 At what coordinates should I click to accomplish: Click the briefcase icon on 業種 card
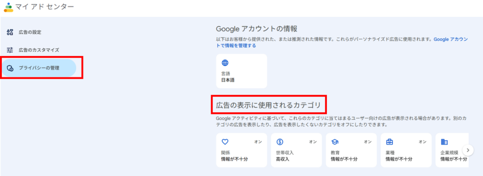[390, 142]
